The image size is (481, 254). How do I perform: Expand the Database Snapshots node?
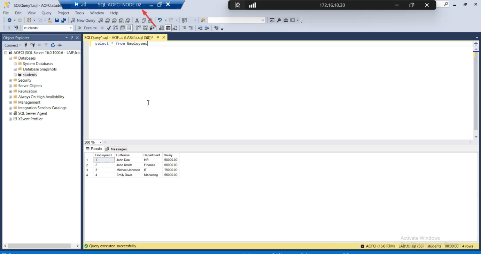pos(15,69)
